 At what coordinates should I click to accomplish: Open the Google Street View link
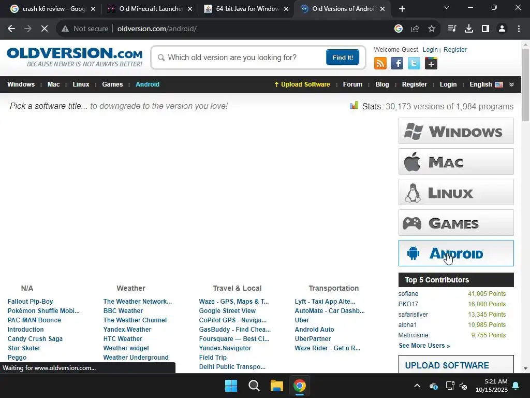(227, 311)
